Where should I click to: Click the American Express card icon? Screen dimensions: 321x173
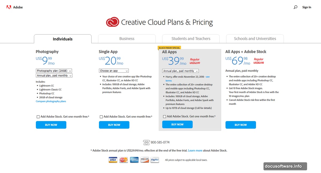click(134, 160)
